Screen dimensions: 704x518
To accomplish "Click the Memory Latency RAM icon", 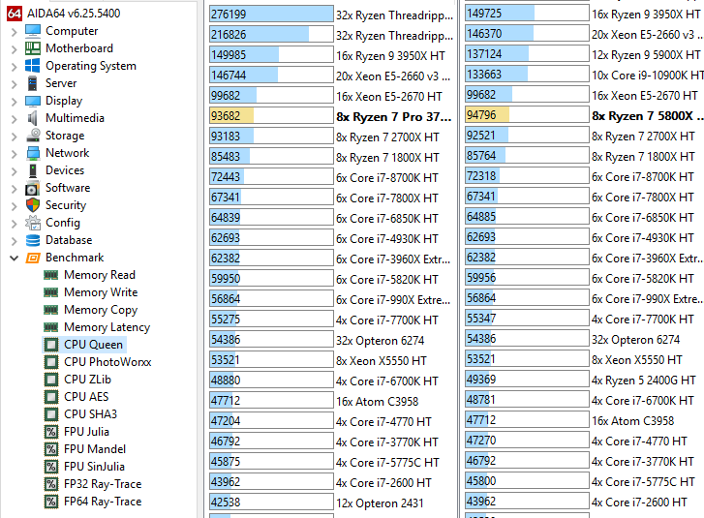I will [51, 327].
